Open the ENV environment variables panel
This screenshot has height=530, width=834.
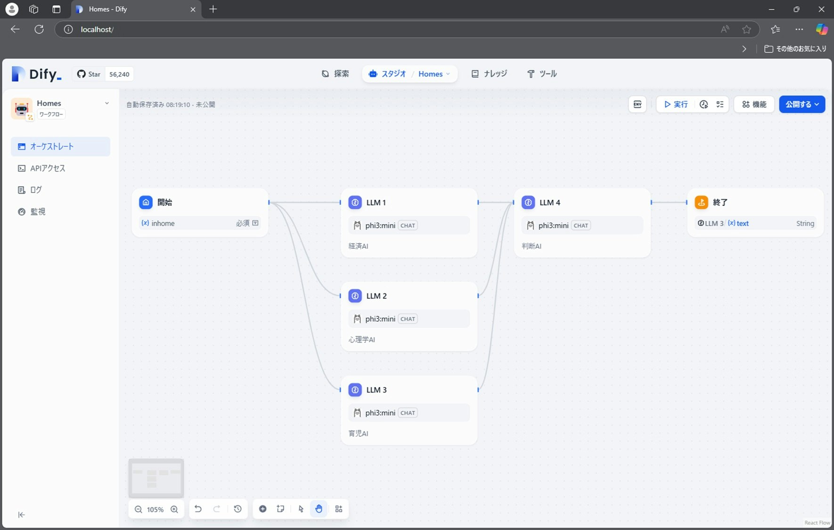(637, 105)
